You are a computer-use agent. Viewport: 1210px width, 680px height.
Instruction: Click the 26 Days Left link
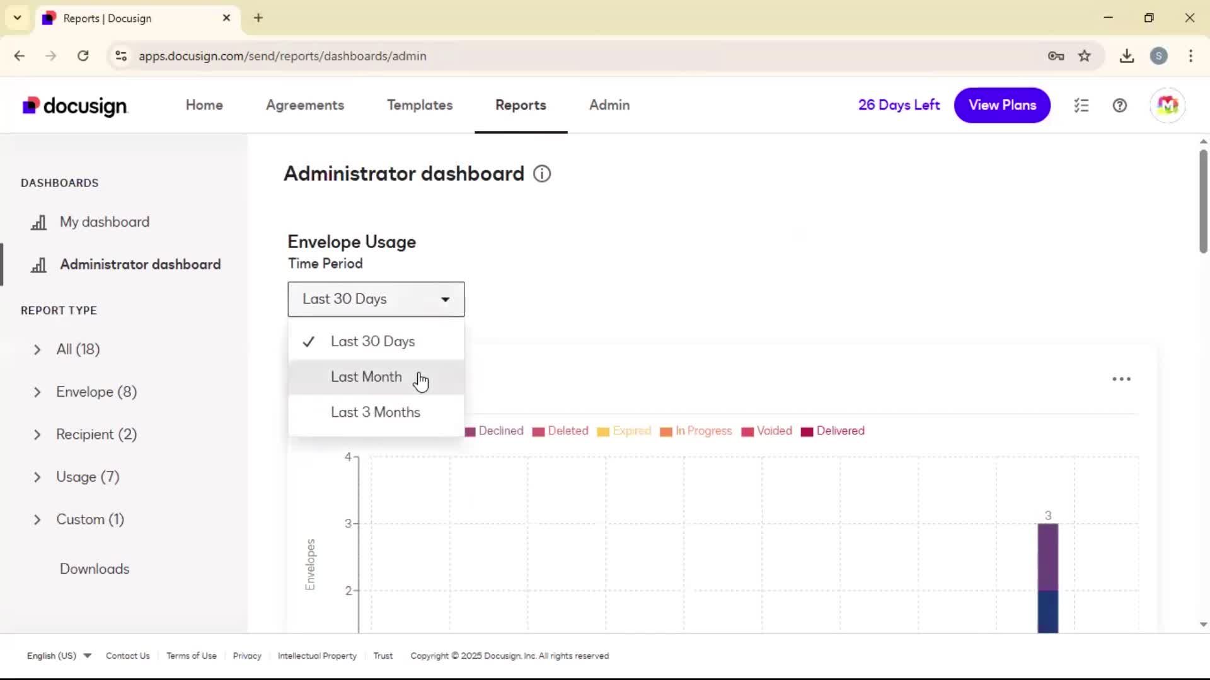click(x=899, y=105)
